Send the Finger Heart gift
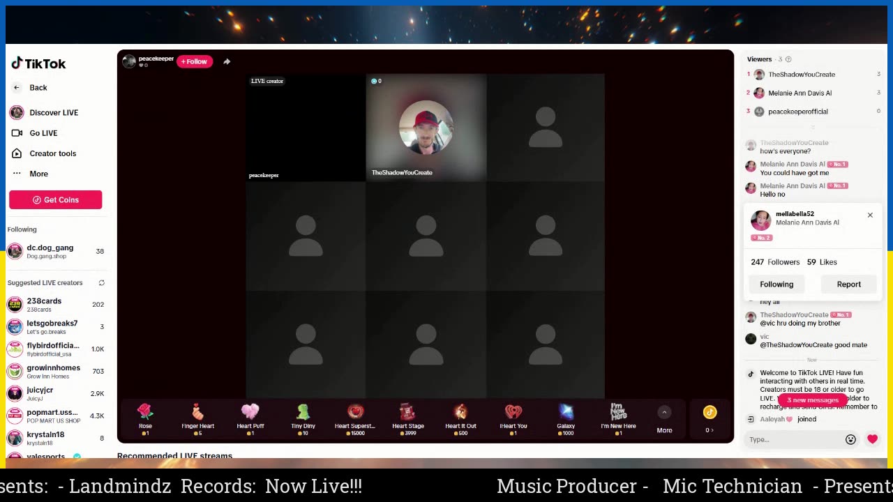Viewport: 893px width, 502px height. pos(197,419)
